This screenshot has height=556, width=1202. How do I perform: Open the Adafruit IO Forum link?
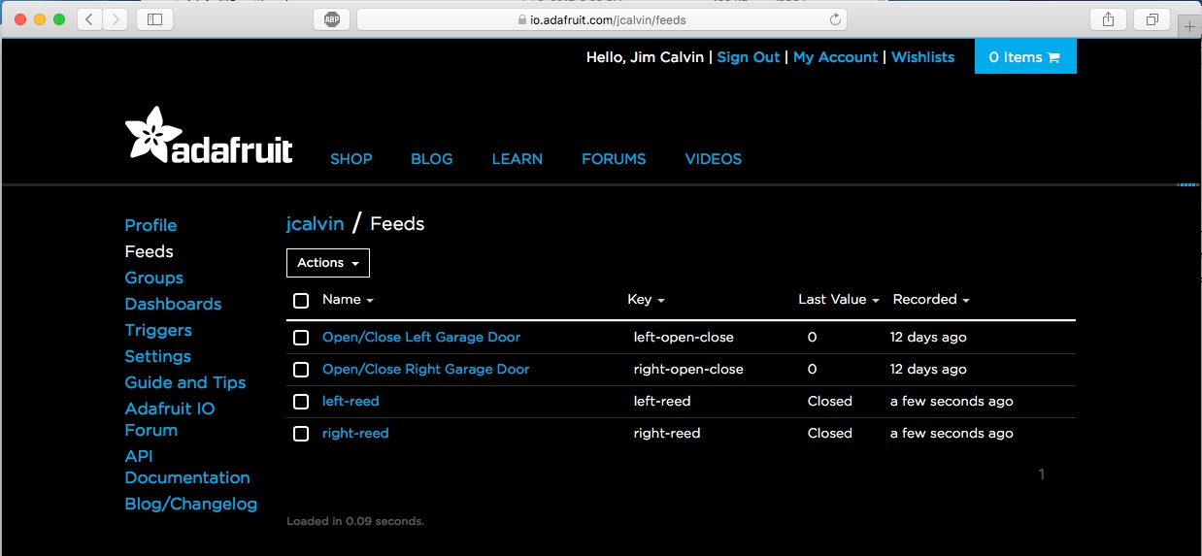(170, 419)
